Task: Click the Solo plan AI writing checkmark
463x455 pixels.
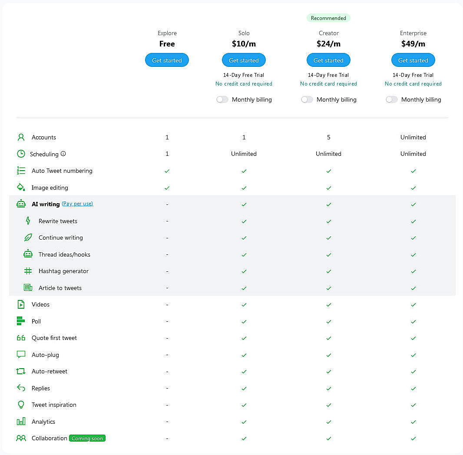Action: click(244, 204)
